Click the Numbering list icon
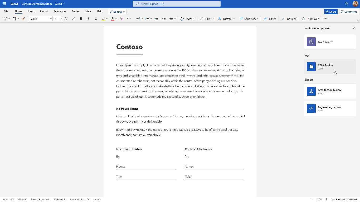 (147, 19)
